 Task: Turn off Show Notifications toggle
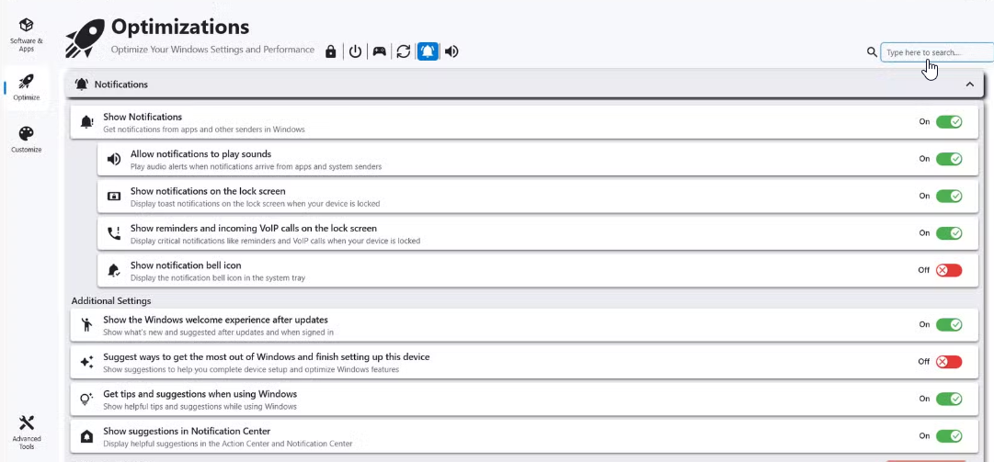[x=948, y=121]
